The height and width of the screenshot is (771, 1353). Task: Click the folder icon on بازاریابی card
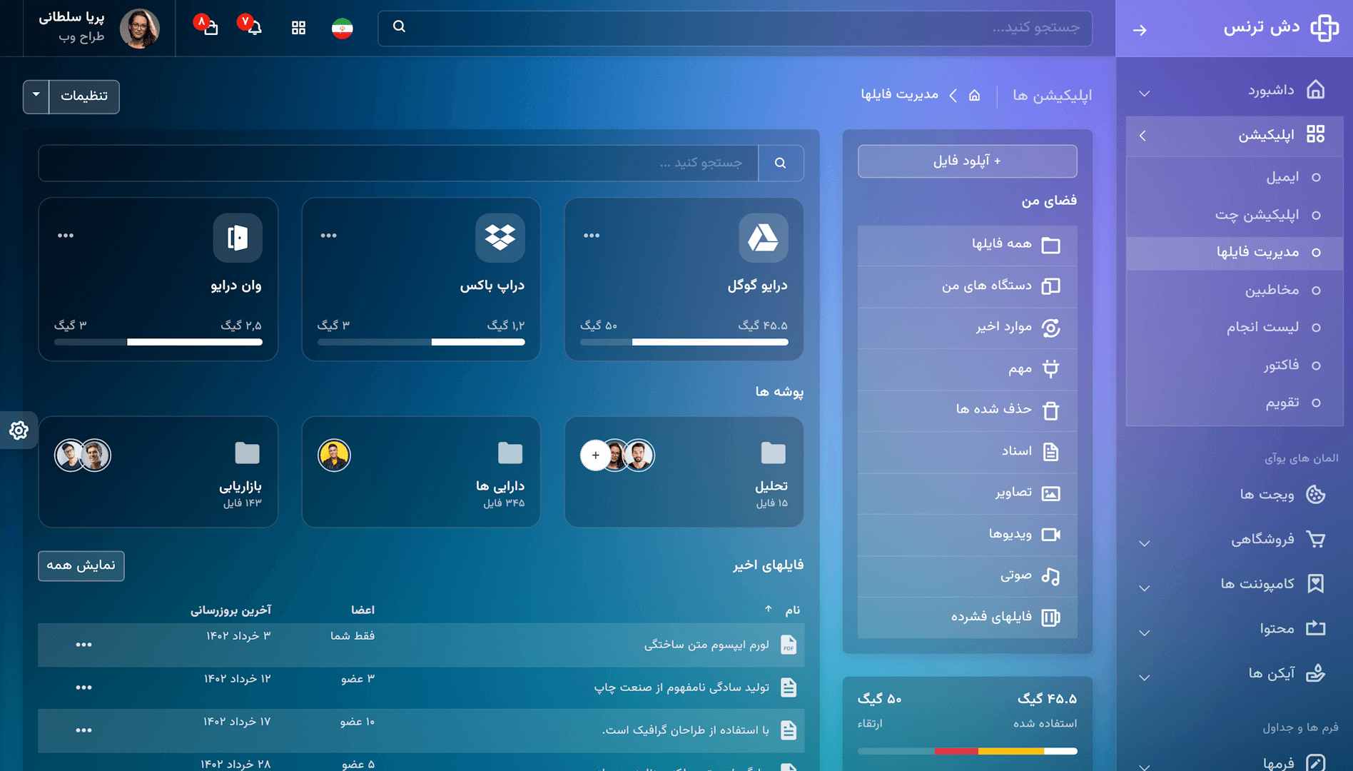pyautogui.click(x=248, y=453)
